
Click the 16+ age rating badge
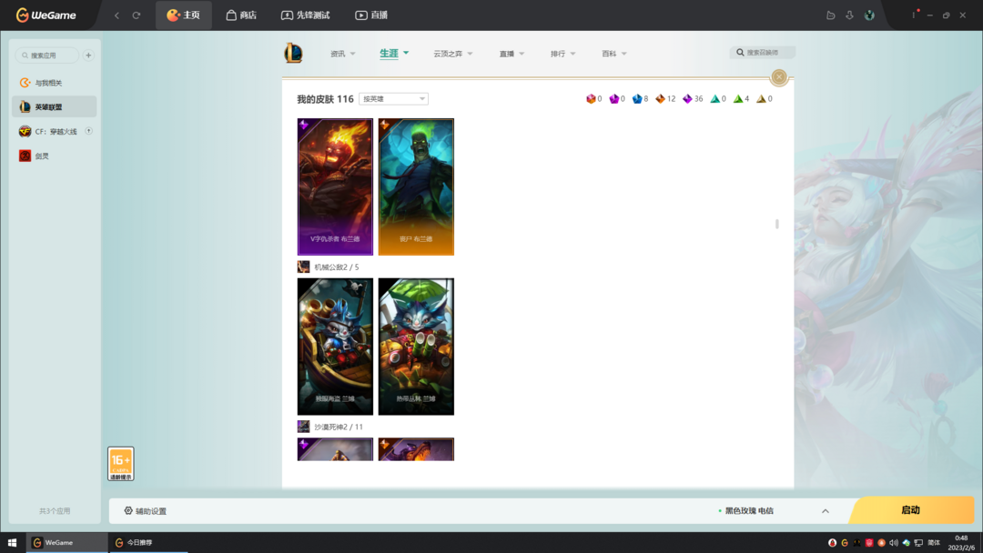coord(121,464)
